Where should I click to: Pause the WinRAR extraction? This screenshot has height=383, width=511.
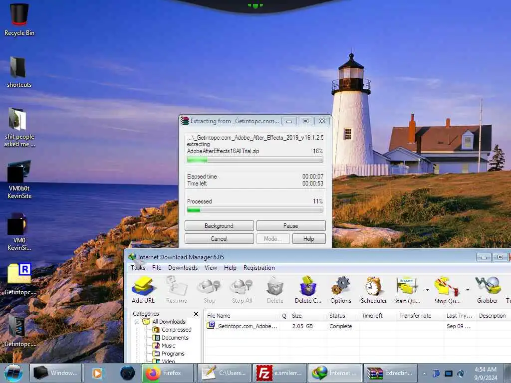coord(291,226)
